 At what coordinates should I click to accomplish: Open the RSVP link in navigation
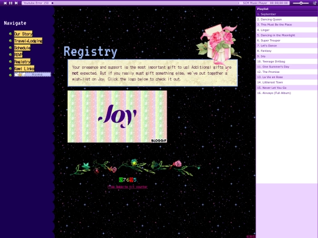[x=18, y=55]
